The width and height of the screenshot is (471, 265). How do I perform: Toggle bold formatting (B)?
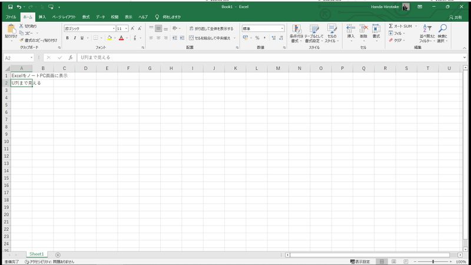click(67, 38)
